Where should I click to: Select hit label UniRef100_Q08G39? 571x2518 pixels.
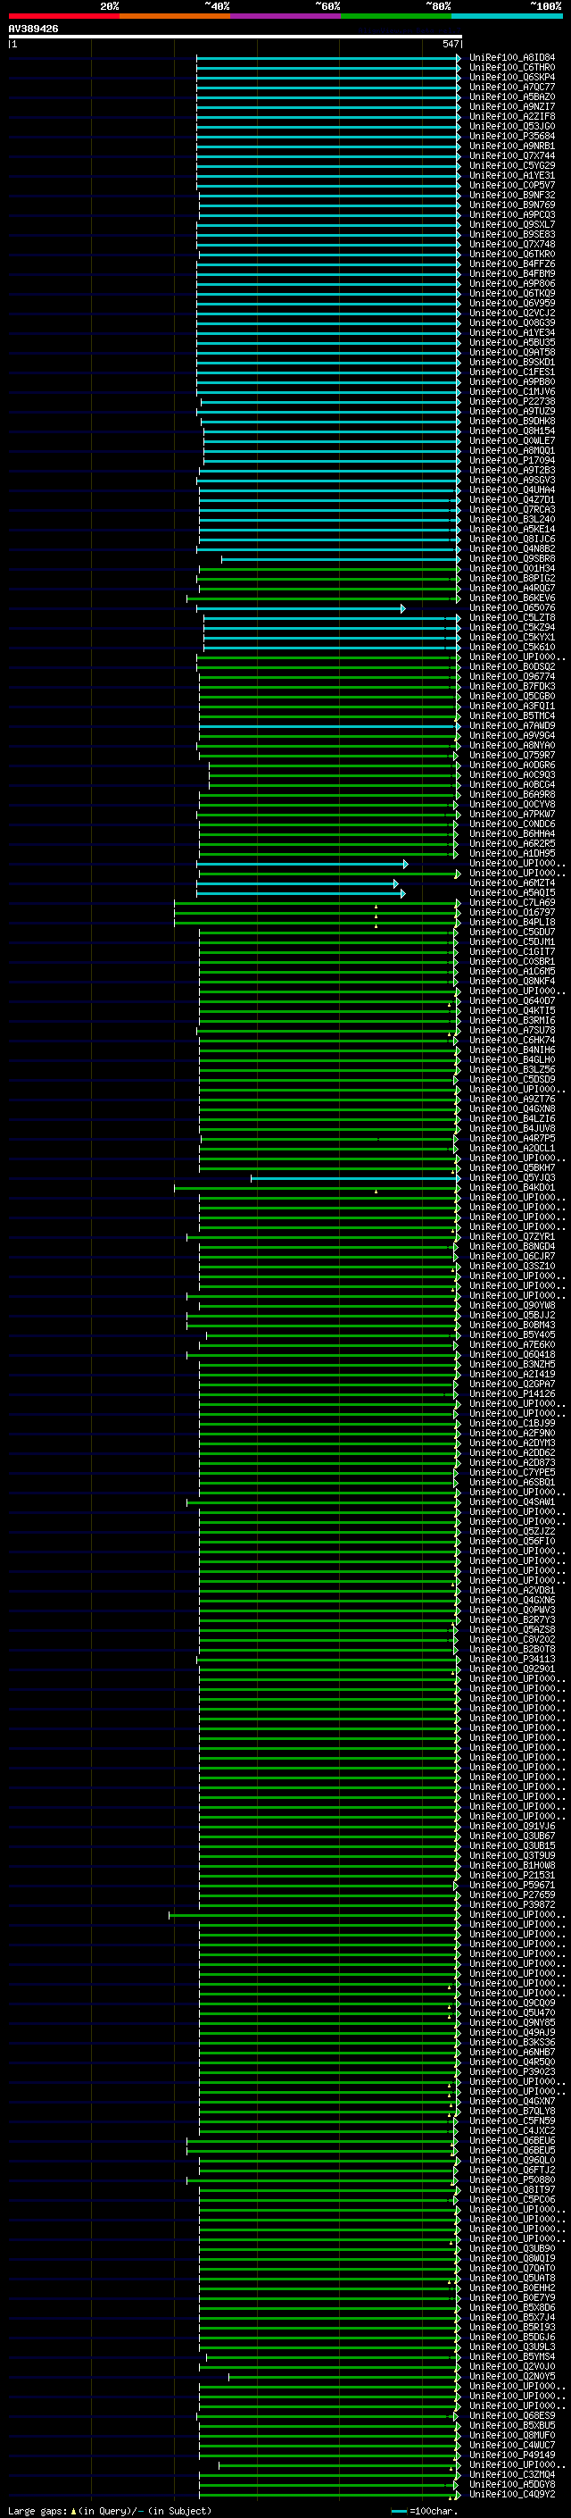click(511, 322)
